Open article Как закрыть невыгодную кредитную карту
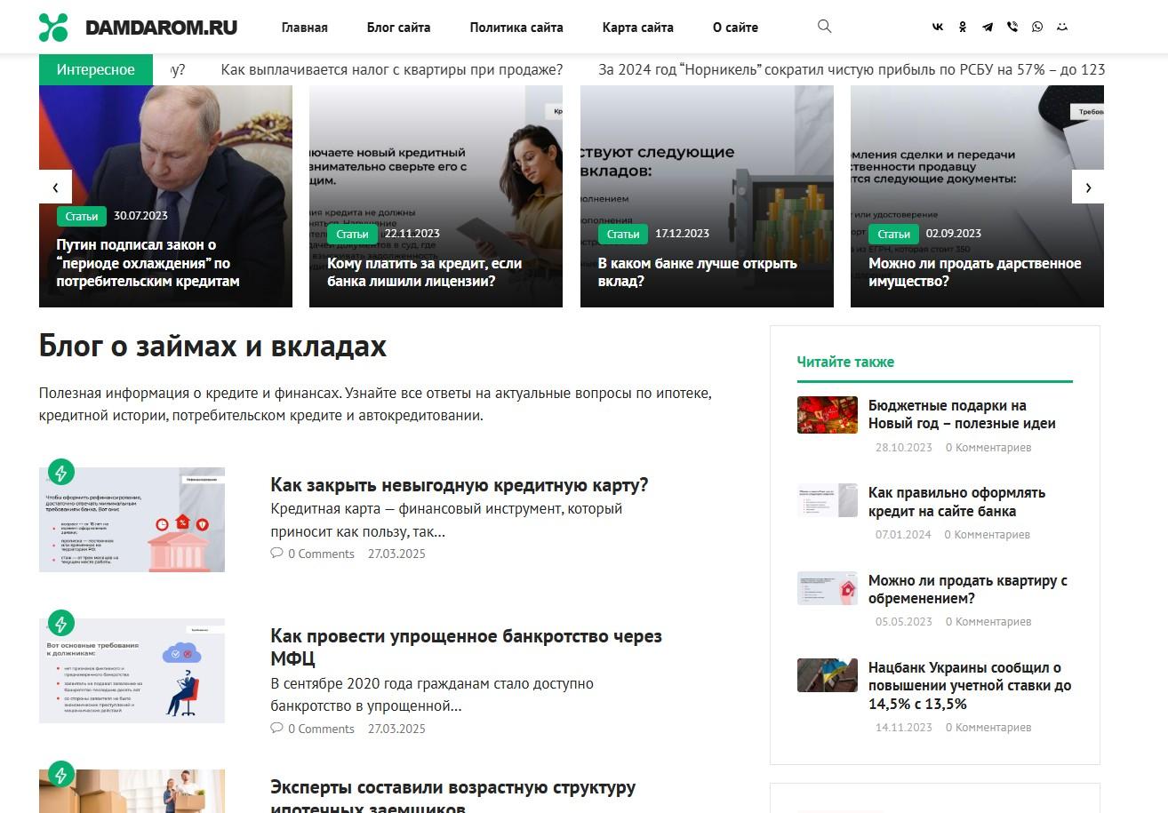Screen dimensions: 1168x813 click(460, 485)
